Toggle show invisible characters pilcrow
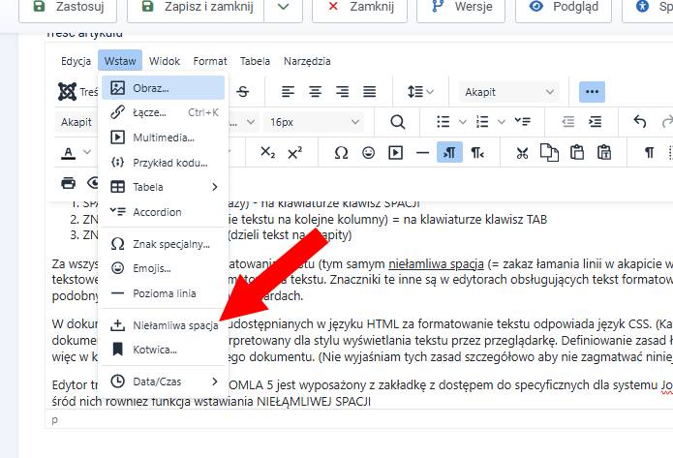 (650, 153)
